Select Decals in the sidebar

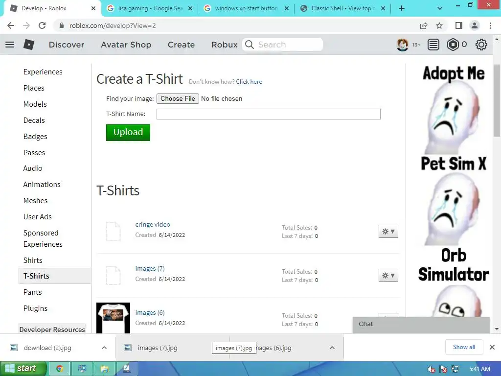34,120
